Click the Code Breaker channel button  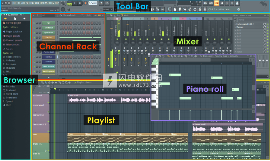pyautogui.click(x=49, y=66)
